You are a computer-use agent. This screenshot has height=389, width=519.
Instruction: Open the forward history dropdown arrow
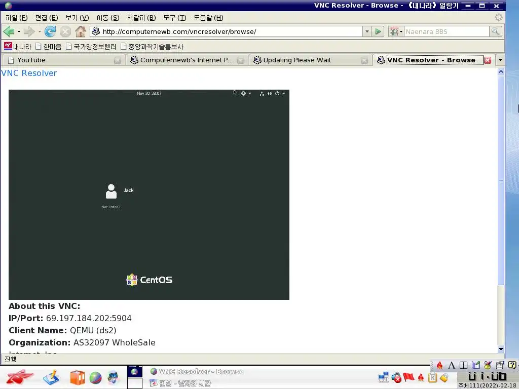40,32
